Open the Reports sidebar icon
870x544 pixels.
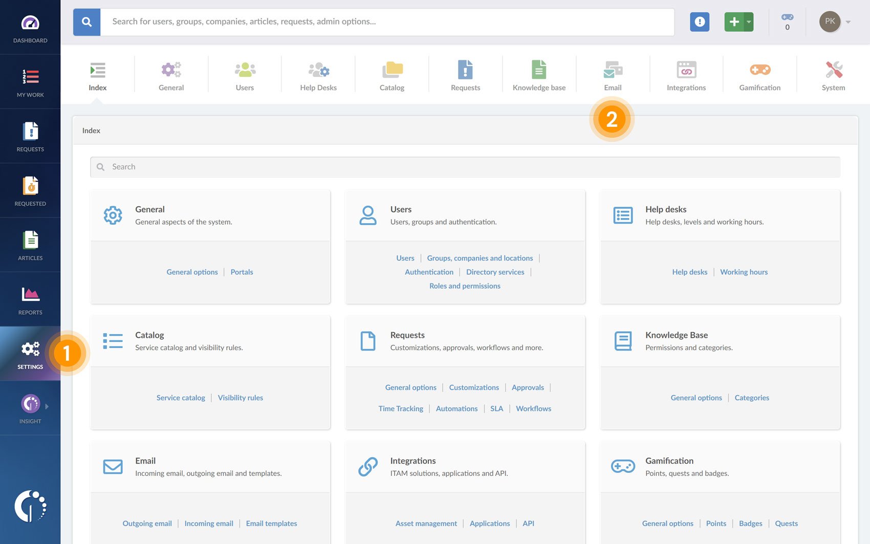30,300
